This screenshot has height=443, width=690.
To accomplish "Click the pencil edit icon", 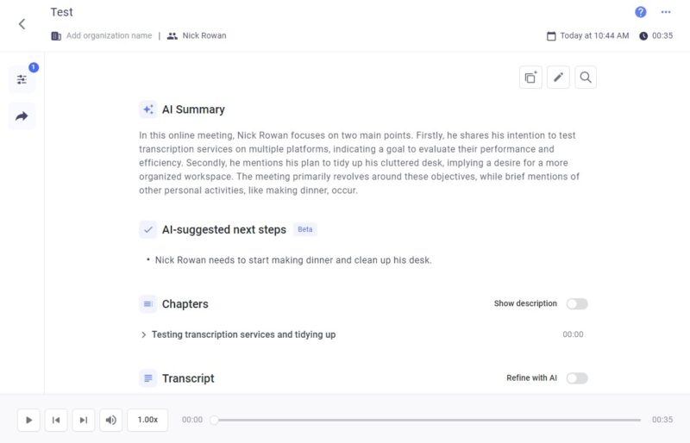I will point(558,78).
